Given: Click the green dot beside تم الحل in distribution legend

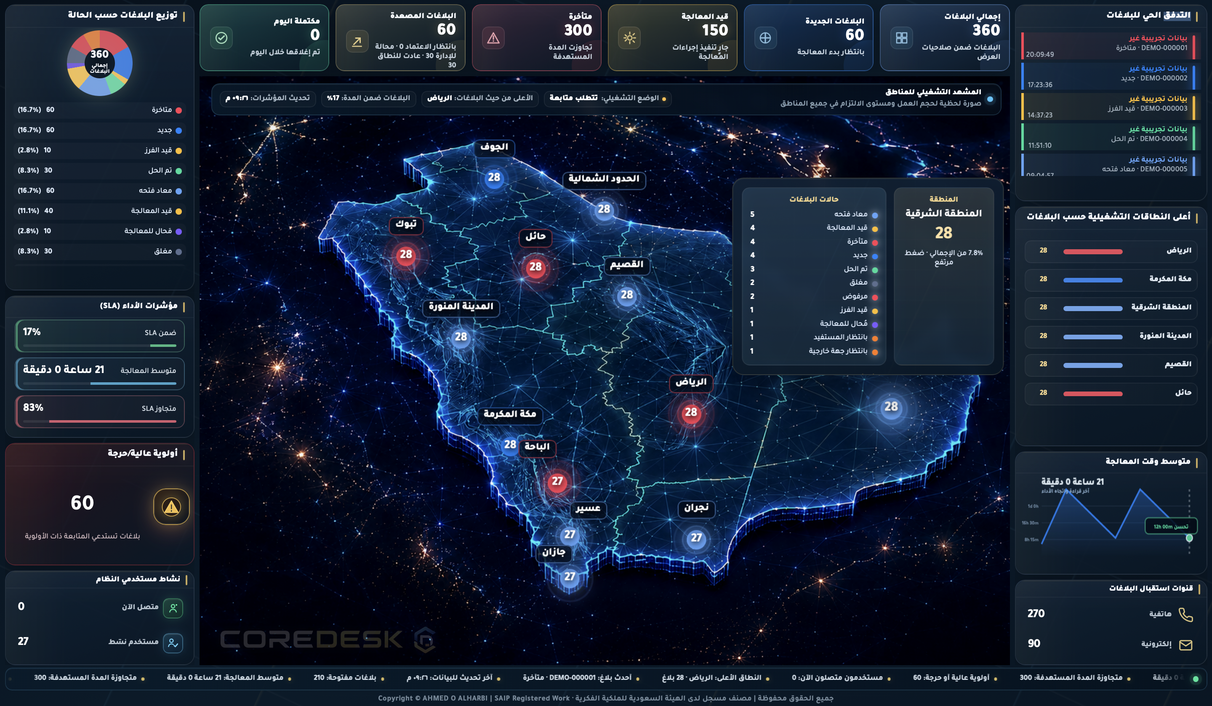Looking at the screenshot, I should click(x=179, y=171).
